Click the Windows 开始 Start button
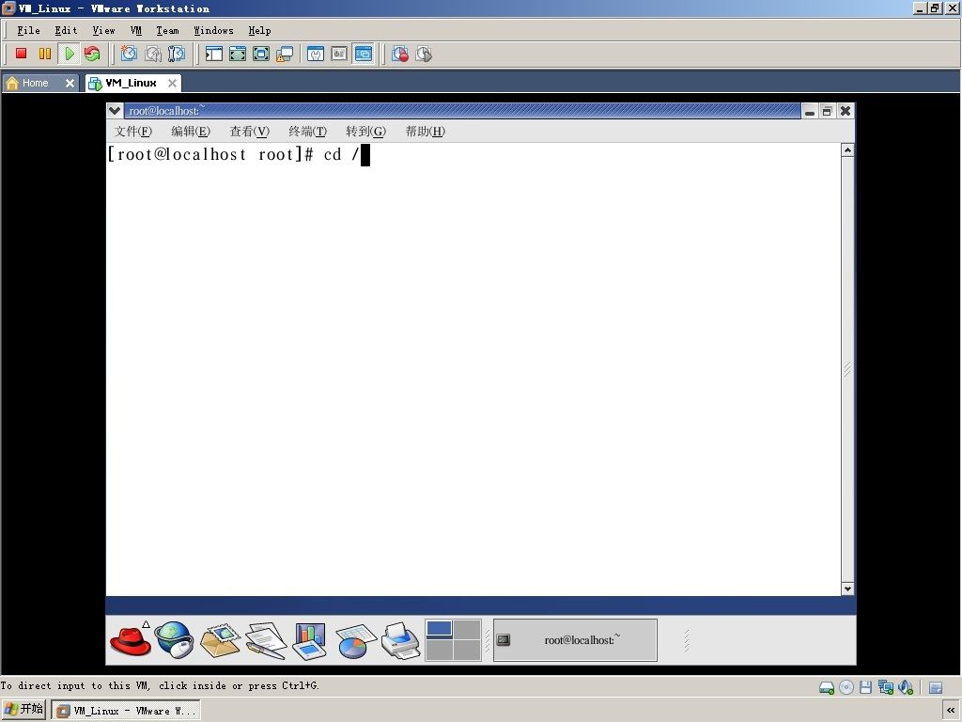Screen dimensions: 962x722 pos(23,710)
